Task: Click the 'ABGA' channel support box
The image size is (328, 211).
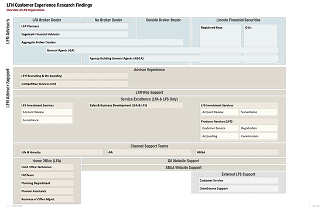Action: point(237,152)
